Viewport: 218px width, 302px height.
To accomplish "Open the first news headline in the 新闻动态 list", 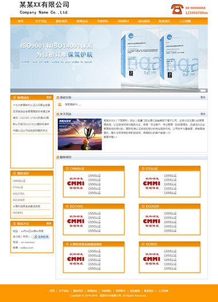I will [32, 105].
